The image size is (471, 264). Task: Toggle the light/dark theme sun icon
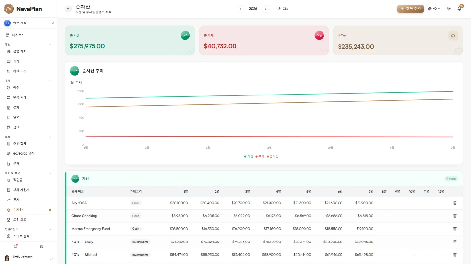[449, 9]
